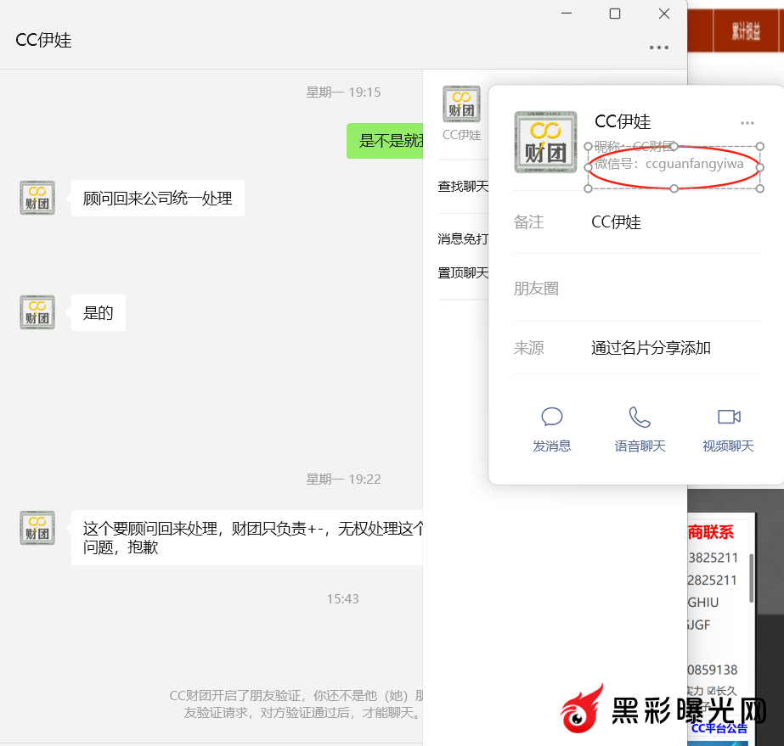Click the 语音聊天 text label
Image resolution: width=784 pixels, height=746 pixels.
(x=640, y=446)
